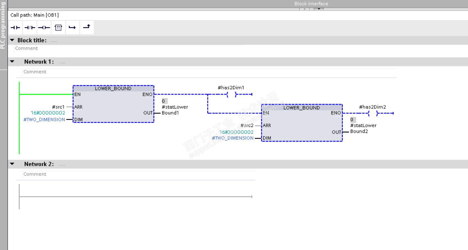
Task: Insert a normally closed contact
Action: pyautogui.click(x=30, y=27)
